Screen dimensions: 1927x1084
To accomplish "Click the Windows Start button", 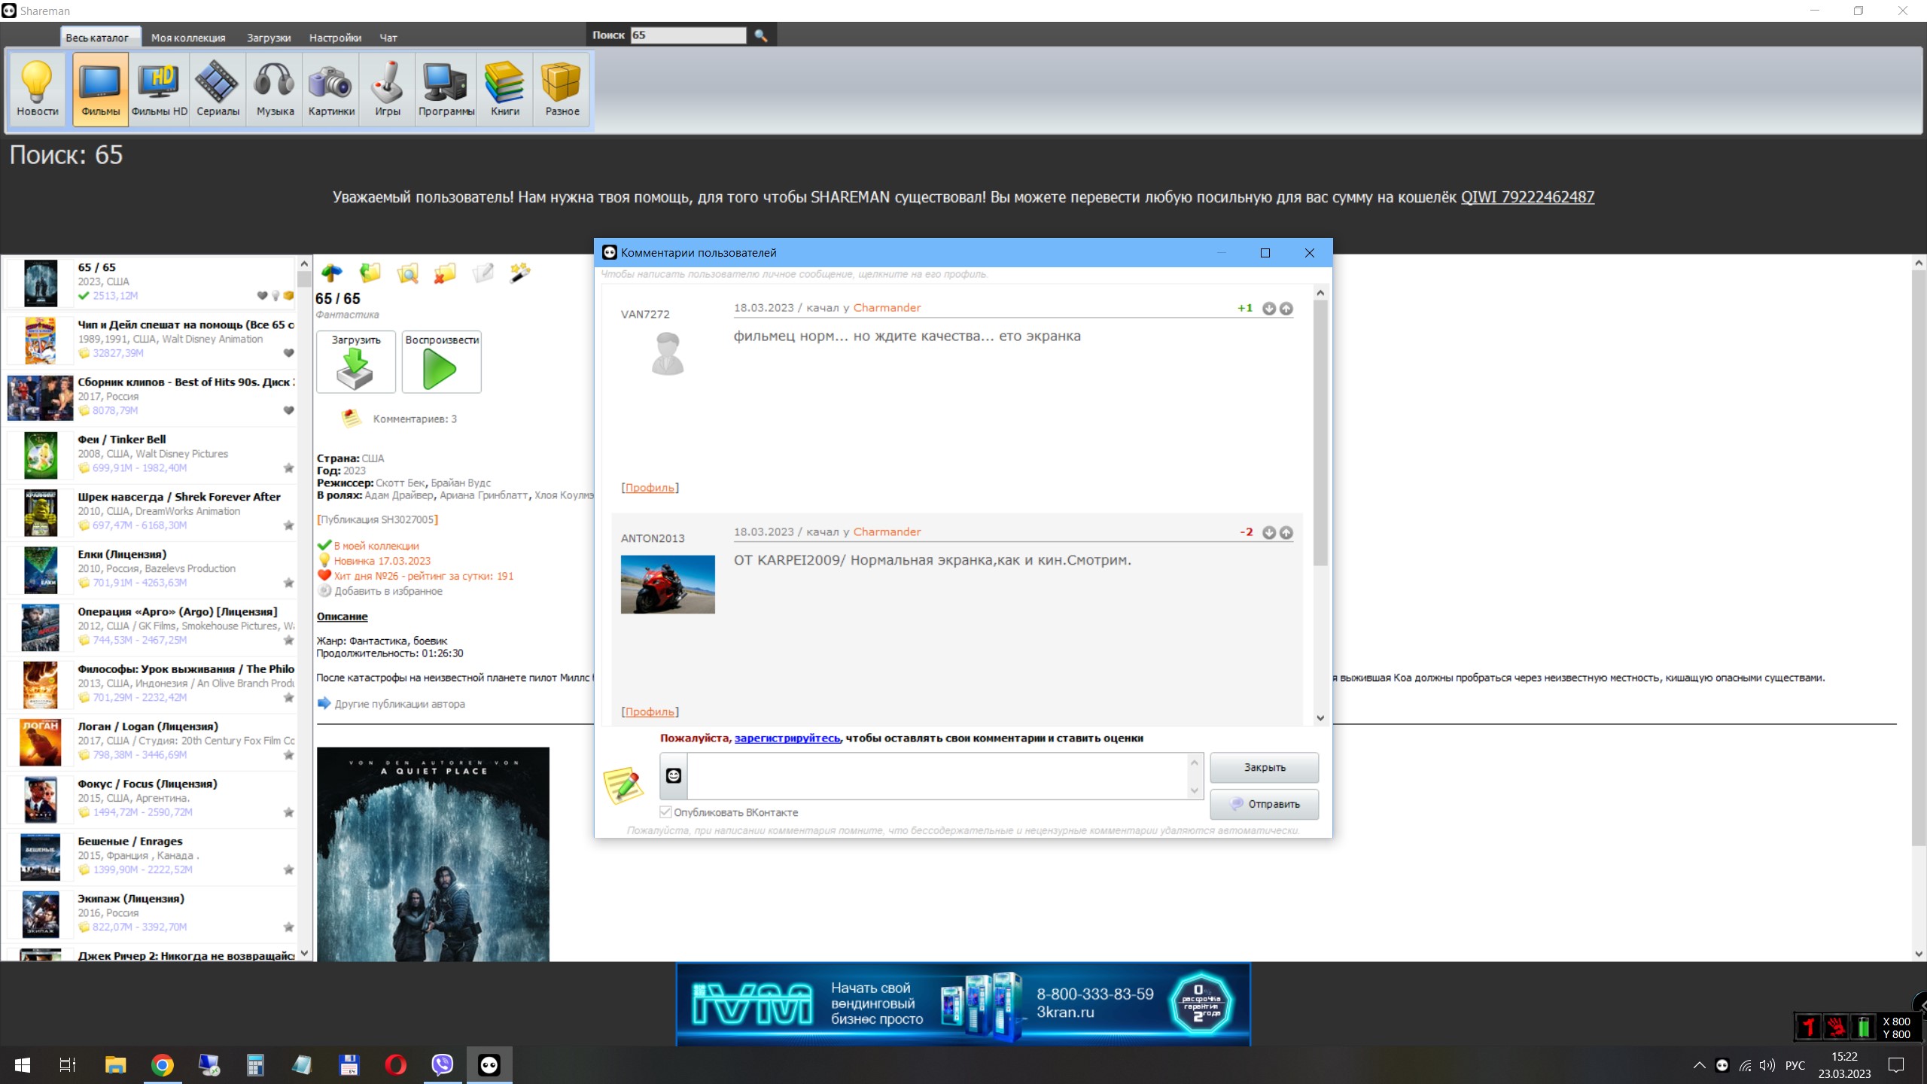I will [23, 1064].
